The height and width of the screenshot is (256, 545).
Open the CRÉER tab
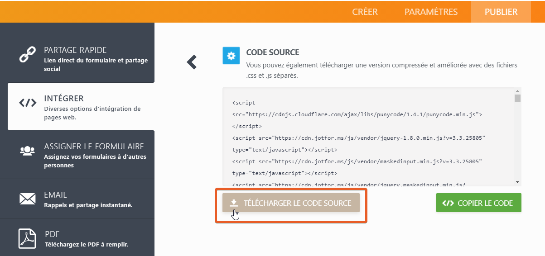[365, 12]
